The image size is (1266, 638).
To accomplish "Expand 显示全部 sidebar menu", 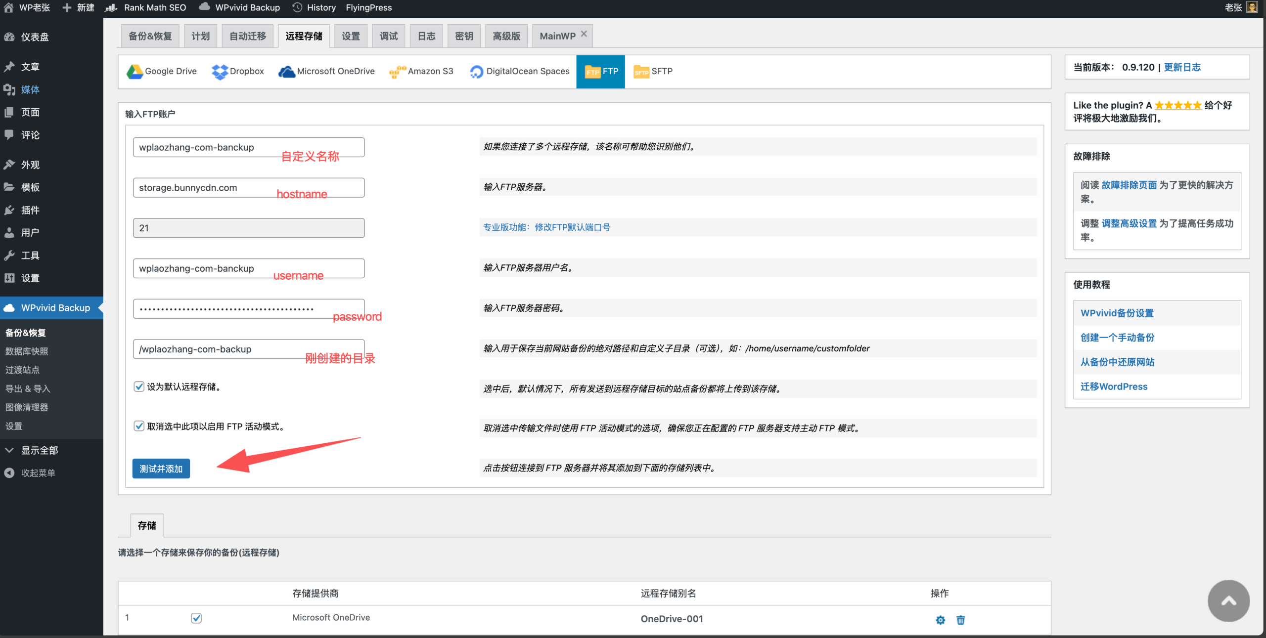I will [x=39, y=450].
